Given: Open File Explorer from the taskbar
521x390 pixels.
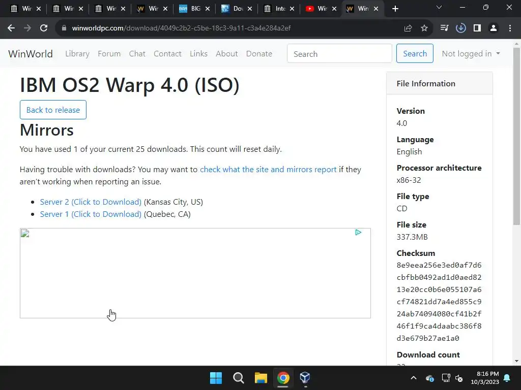Looking at the screenshot, I should 261,378.
